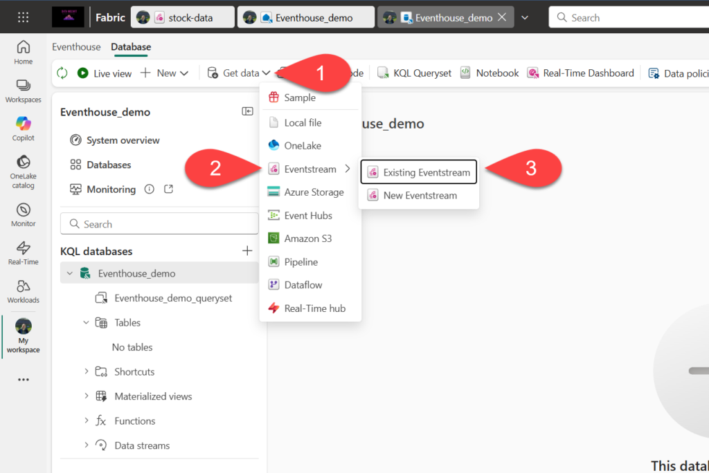Click the refresh icon in toolbar

62,73
